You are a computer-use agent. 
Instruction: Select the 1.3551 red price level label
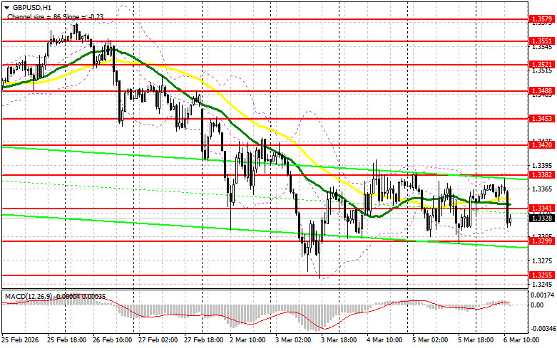(542, 41)
